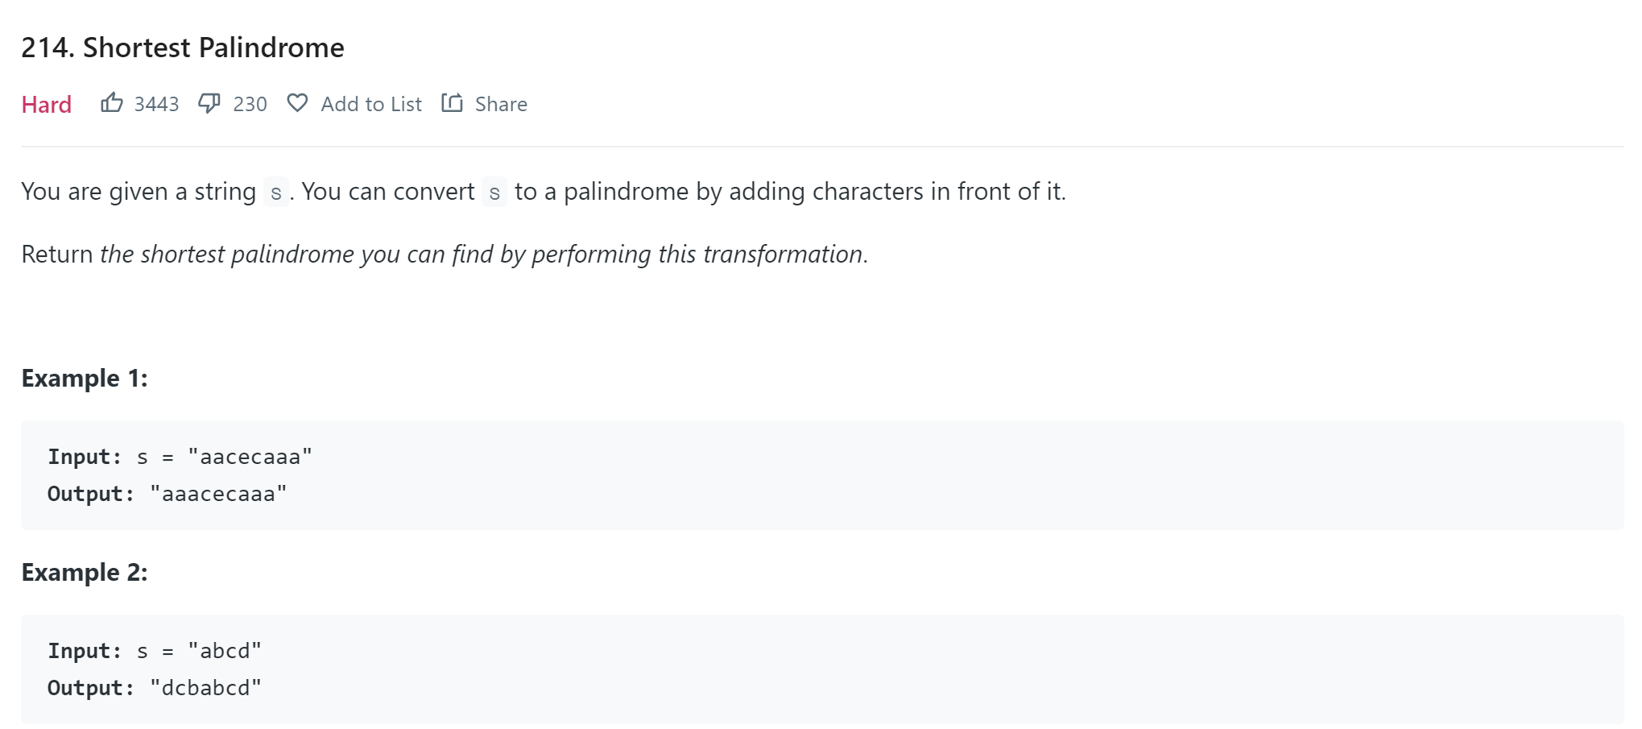The image size is (1642, 729).
Task: Click the Example 1 heading
Action: pos(85,378)
